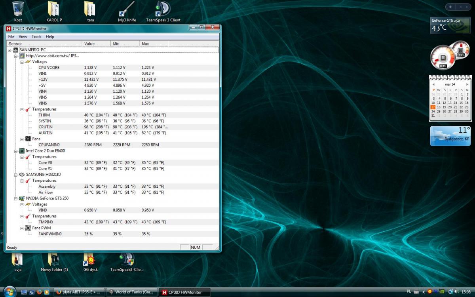The image size is (475, 297).
Task: Select the +12V voltage row
Action: (x=113, y=80)
